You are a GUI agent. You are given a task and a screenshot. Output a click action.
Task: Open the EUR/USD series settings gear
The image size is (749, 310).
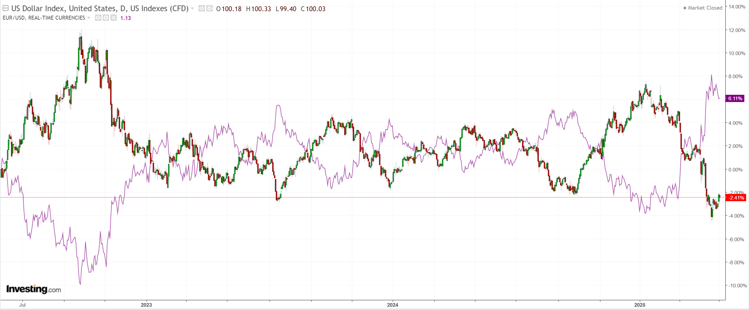[106, 18]
